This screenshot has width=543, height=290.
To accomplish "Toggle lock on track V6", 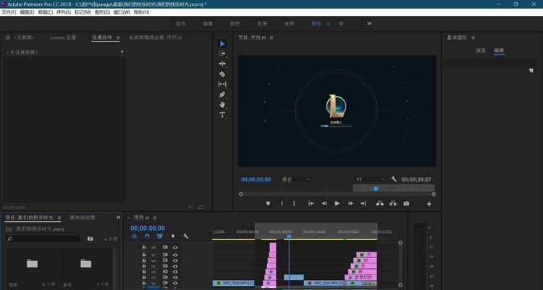I will (144, 260).
